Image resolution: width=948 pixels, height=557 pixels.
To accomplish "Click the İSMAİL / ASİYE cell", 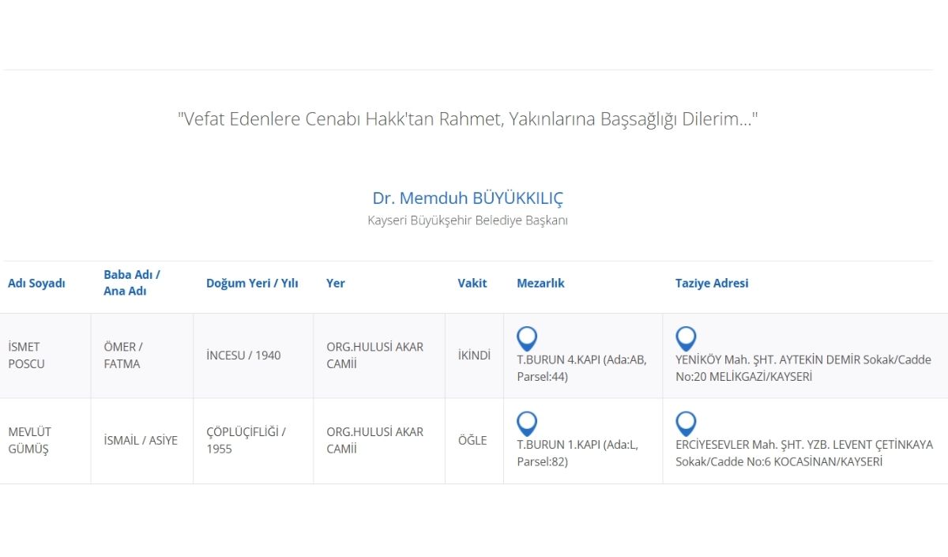I will click(141, 441).
